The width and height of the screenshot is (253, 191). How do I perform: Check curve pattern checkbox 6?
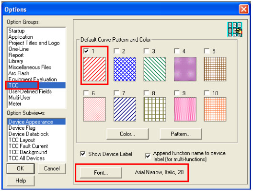tap(86, 93)
